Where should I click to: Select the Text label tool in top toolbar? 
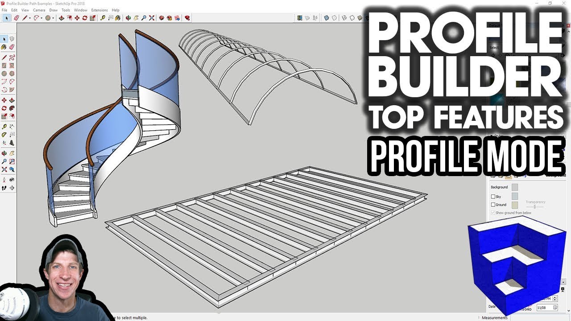[x=110, y=18]
